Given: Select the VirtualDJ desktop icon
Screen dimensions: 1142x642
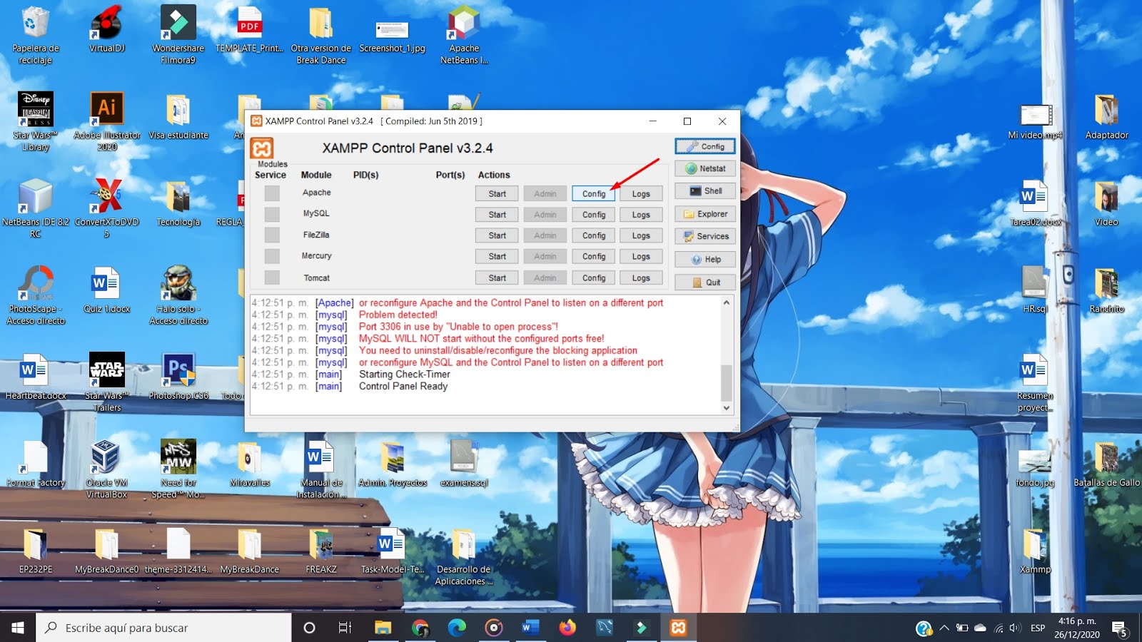Looking at the screenshot, I should coord(107,30).
